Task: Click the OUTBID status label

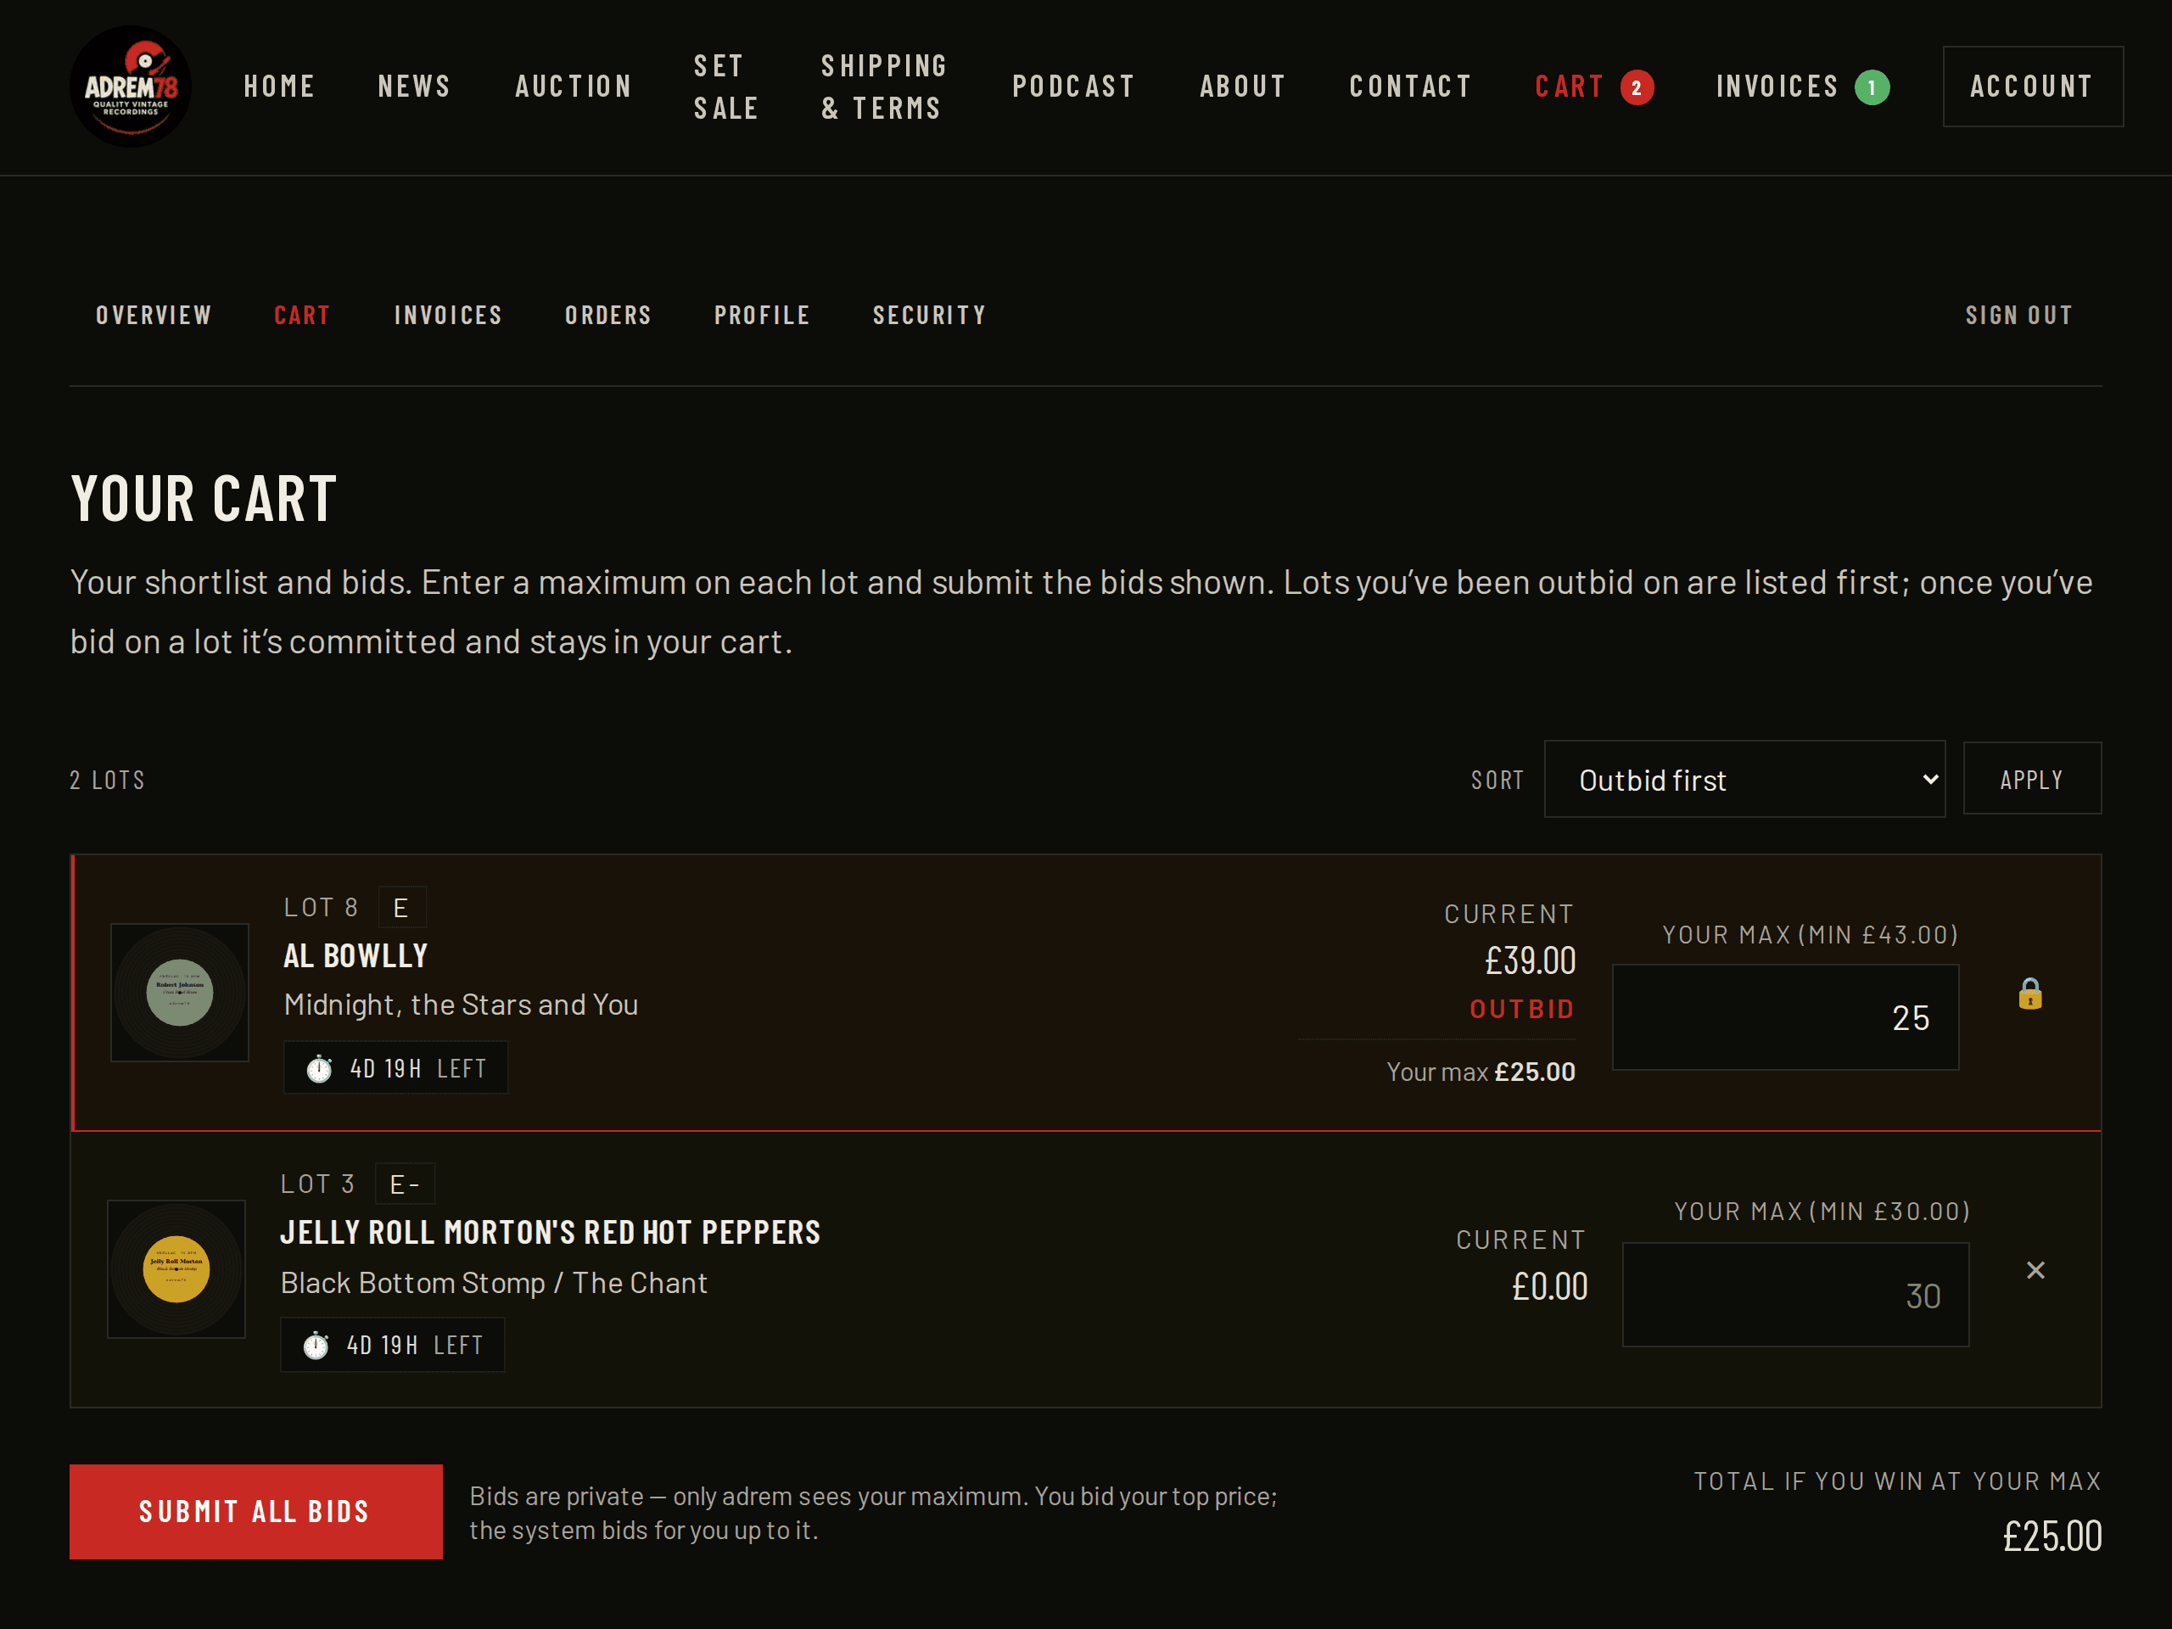Action: [1522, 1010]
